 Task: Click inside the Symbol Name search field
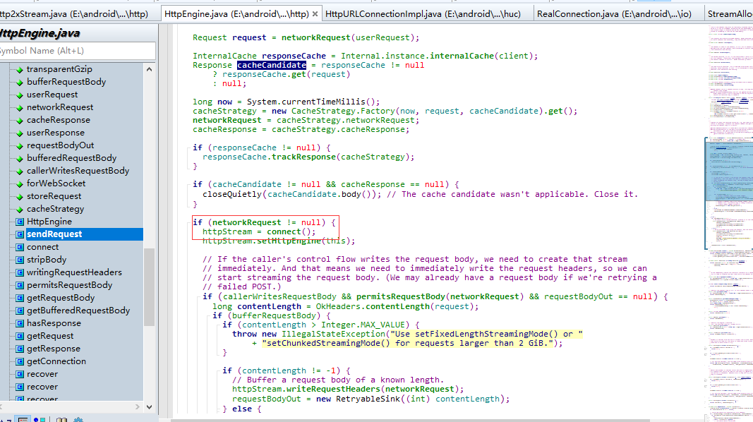(78, 51)
